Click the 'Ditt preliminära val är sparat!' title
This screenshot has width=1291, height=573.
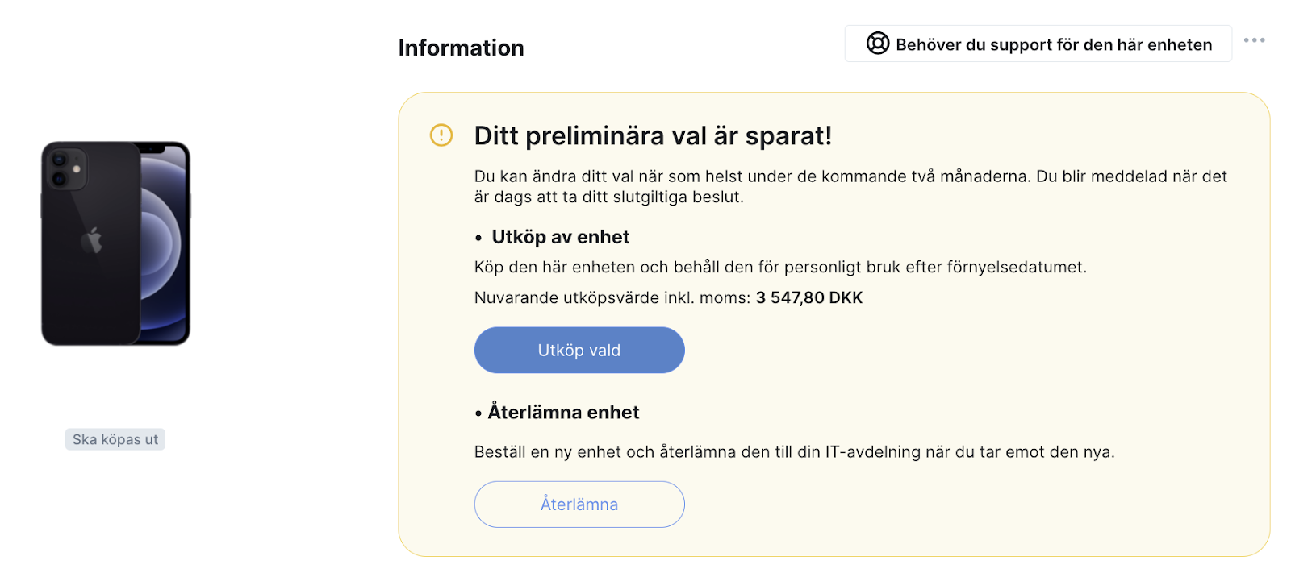[x=653, y=135]
